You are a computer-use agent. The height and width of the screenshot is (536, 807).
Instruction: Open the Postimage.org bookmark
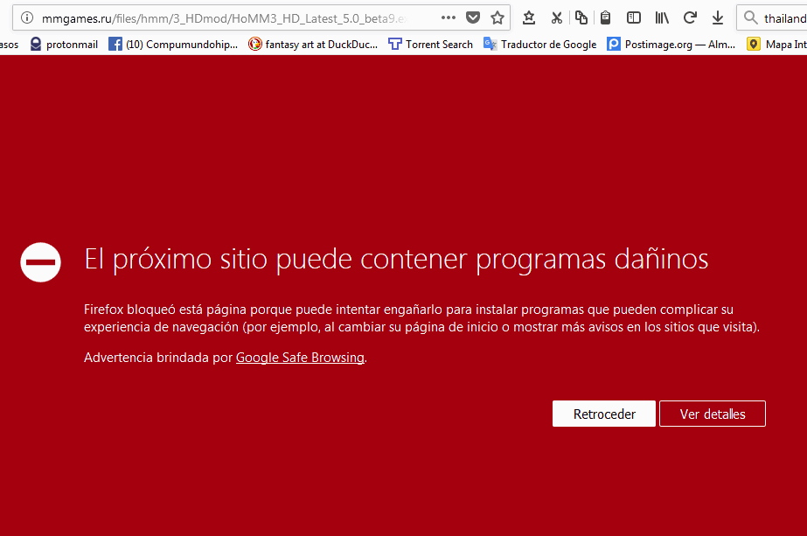671,45
